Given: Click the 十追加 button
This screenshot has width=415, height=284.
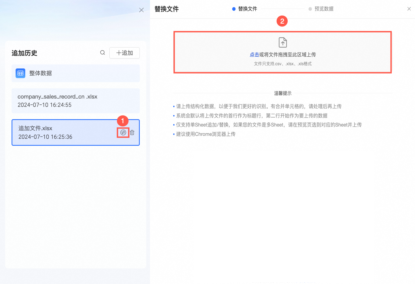Looking at the screenshot, I should point(124,53).
